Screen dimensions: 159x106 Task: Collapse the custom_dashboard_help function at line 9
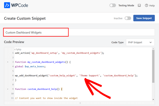(x=8, y=89)
